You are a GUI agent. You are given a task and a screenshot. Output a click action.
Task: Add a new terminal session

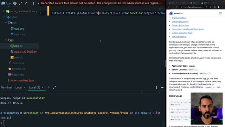pyautogui.click(x=49, y=87)
